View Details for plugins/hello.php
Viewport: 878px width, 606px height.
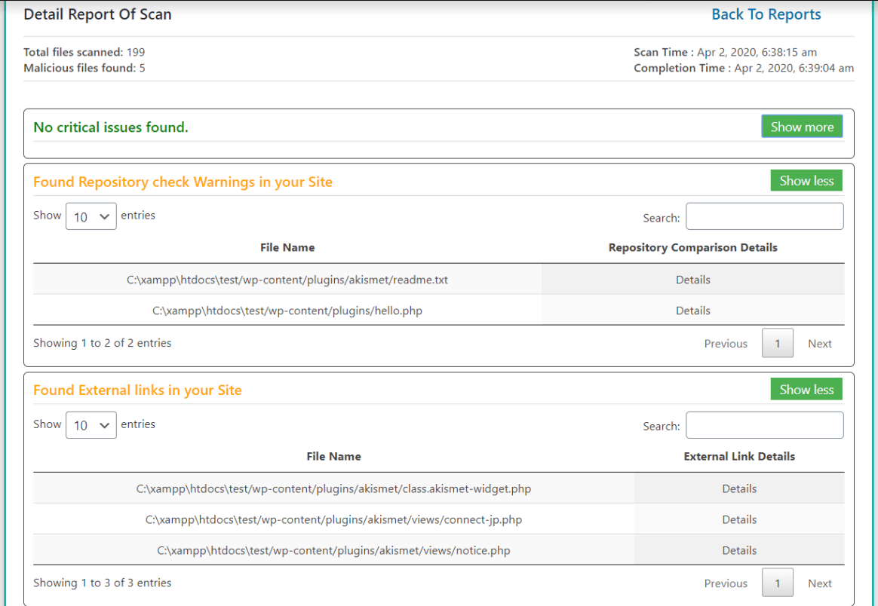[x=692, y=311]
